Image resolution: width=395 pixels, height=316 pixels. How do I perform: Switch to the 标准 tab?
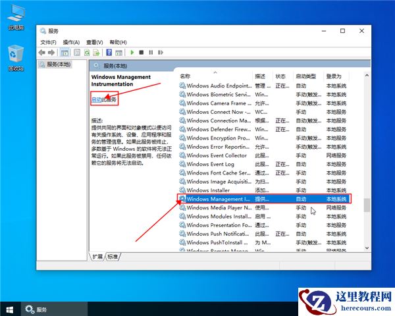113,257
